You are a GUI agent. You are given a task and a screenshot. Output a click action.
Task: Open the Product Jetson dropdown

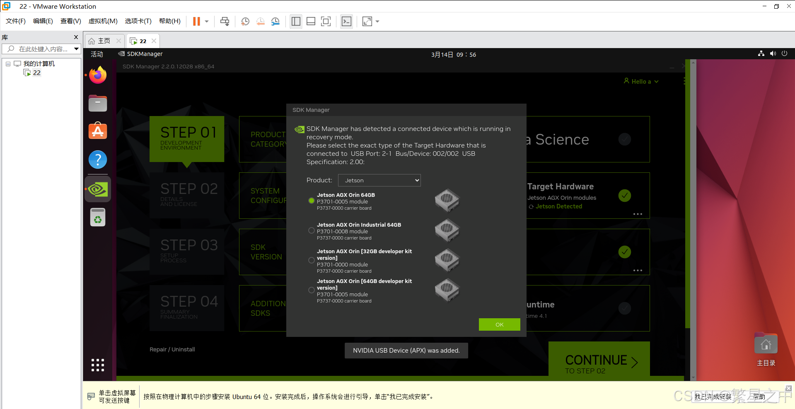pyautogui.click(x=379, y=180)
